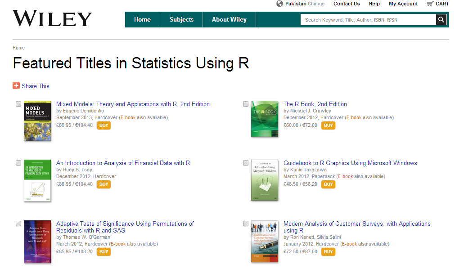Open the Mixed Models book cover
Viewport: 455px width, 273px height.
[x=37, y=121]
